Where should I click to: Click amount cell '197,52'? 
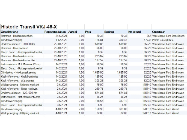[123, 60]
